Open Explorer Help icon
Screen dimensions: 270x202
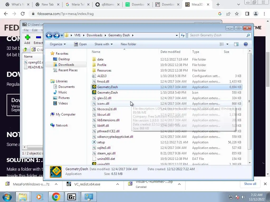[246, 44]
